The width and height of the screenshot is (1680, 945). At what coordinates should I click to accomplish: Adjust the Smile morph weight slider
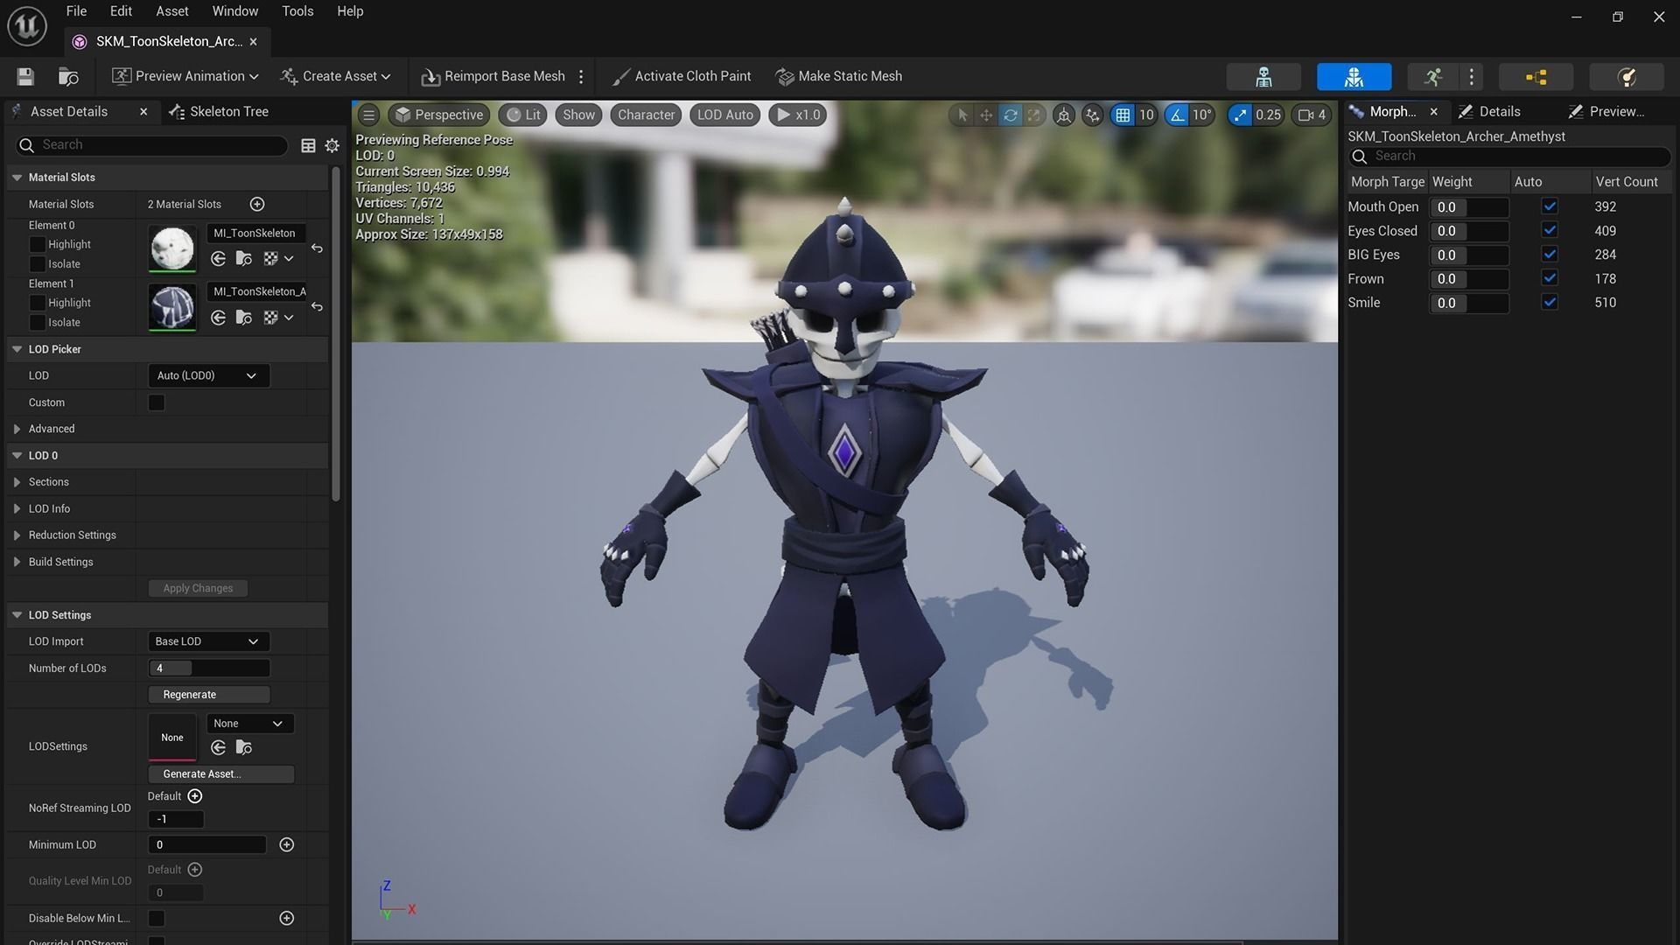[x=1469, y=303]
